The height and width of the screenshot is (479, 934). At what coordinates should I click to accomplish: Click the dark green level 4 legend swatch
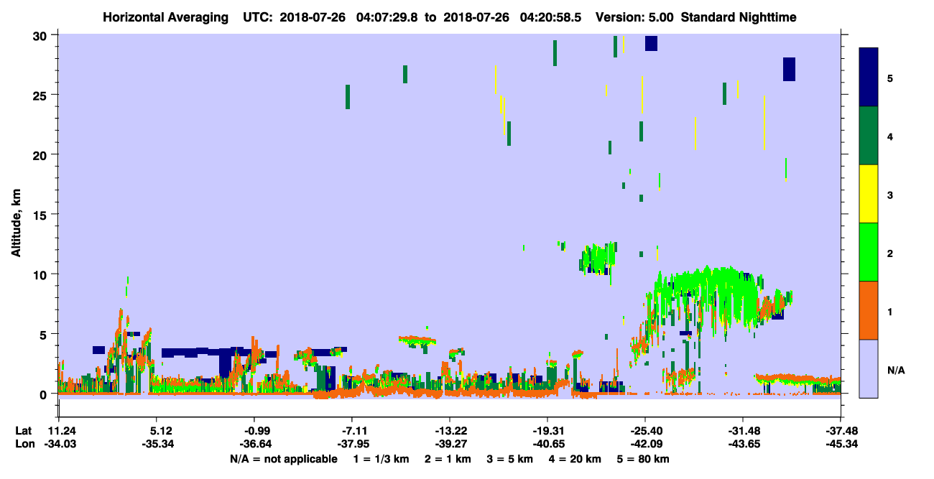tap(869, 136)
